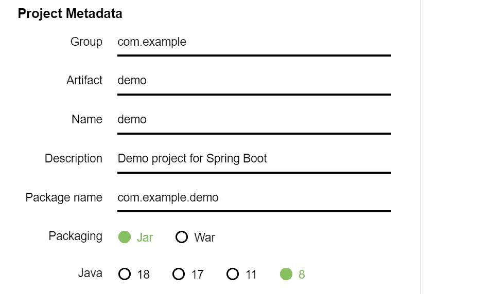Image resolution: width=489 pixels, height=294 pixels.
Task: Click the Description label
Action: (74, 158)
